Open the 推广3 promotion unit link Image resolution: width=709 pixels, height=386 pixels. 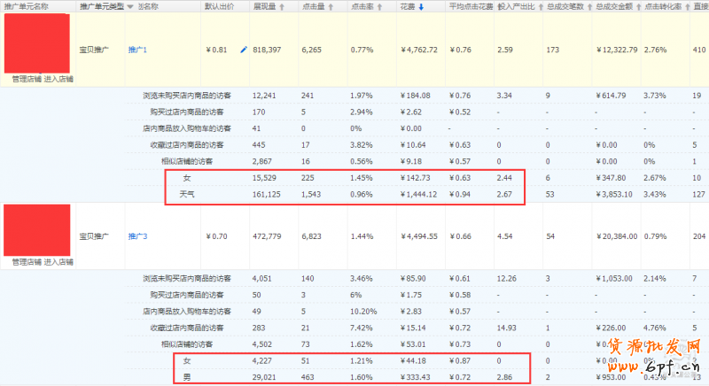click(137, 236)
